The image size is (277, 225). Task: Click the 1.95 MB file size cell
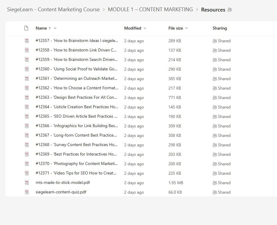point(176,183)
